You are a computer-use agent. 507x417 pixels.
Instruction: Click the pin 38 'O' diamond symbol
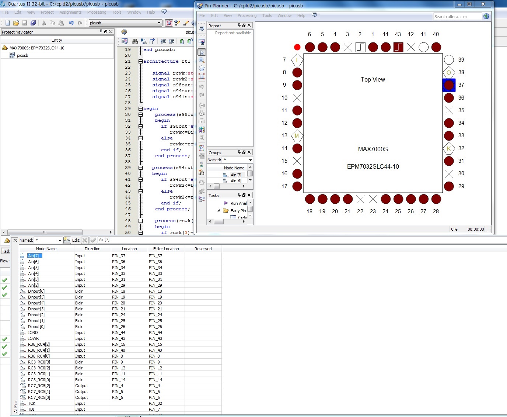[x=449, y=72]
